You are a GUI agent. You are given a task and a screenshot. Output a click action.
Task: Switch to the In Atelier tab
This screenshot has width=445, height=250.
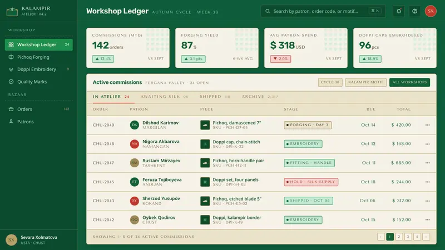tap(111, 97)
